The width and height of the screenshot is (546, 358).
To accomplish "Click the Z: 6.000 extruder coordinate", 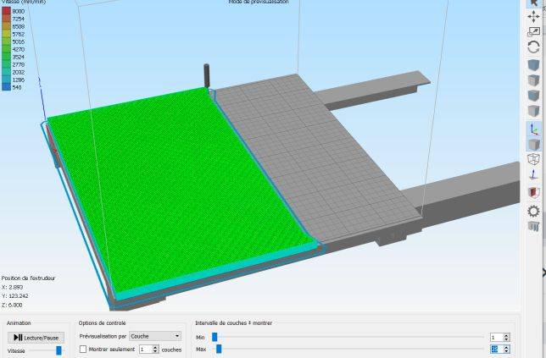I will (x=12, y=305).
